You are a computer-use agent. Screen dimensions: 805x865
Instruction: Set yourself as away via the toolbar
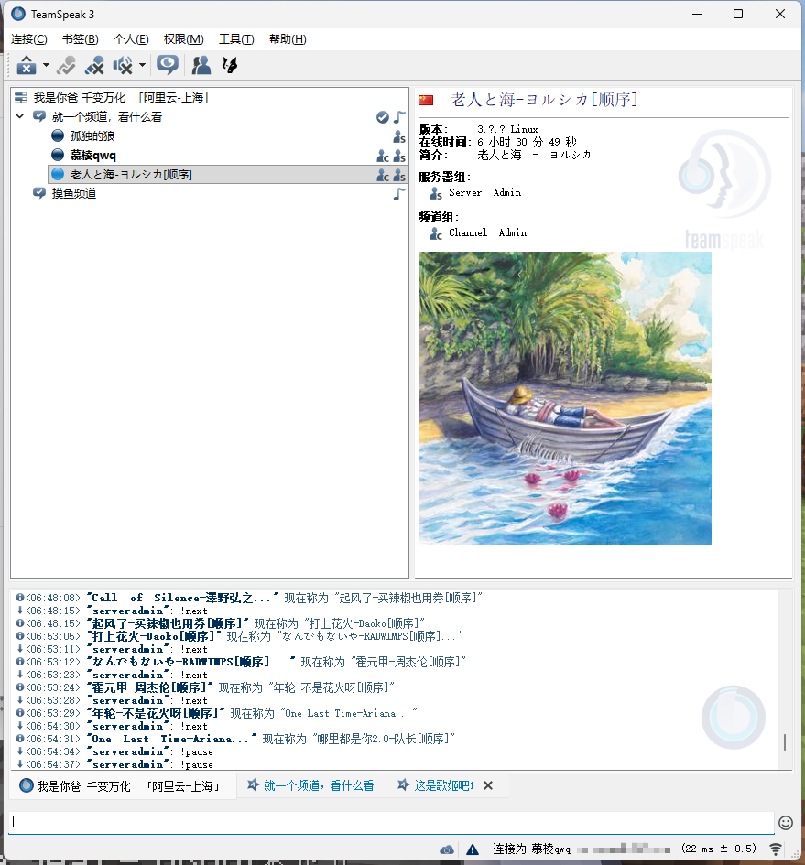pyautogui.click(x=66, y=65)
